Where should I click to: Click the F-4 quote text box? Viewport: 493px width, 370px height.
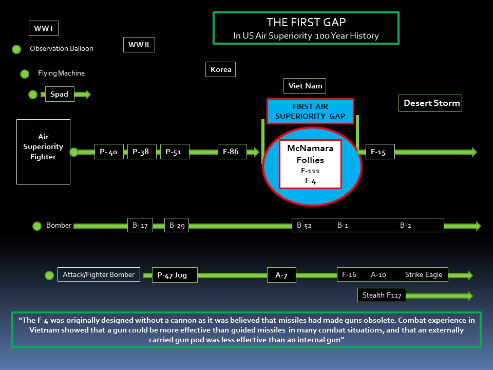pos(246,329)
